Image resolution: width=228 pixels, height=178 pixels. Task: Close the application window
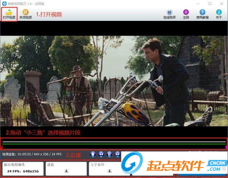coord(222,4)
